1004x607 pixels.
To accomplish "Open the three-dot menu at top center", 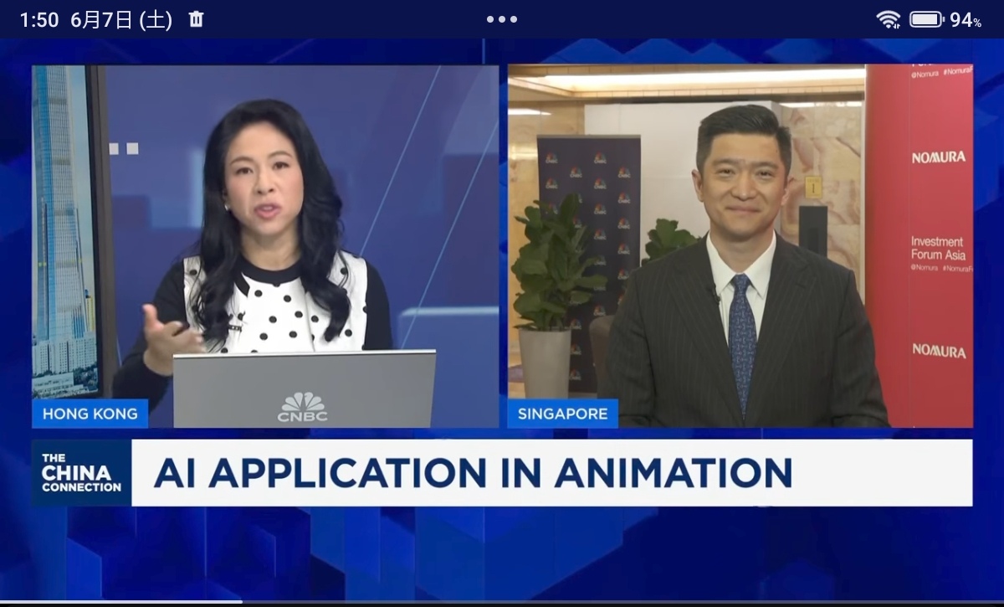I will [502, 19].
